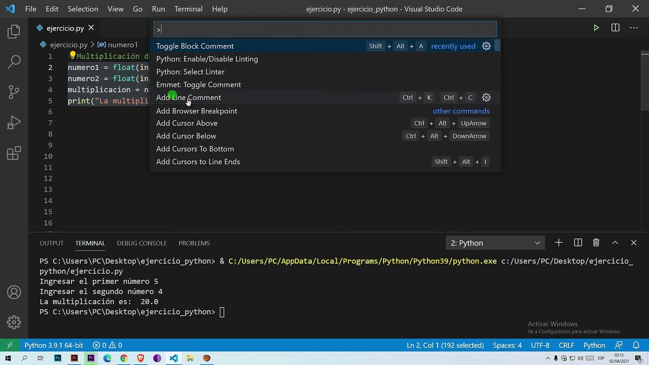Open the File menu

pyautogui.click(x=30, y=9)
